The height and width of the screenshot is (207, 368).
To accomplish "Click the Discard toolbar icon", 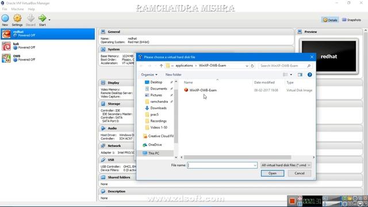I will point(30,18).
